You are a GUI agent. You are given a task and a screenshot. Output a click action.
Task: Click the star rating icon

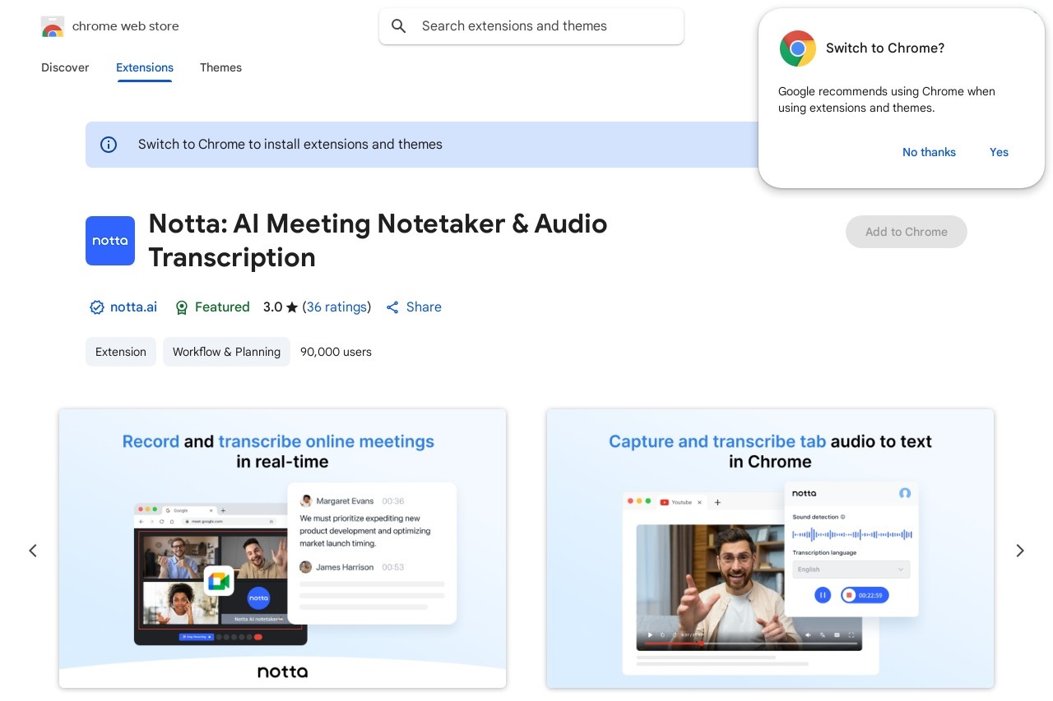[292, 307]
